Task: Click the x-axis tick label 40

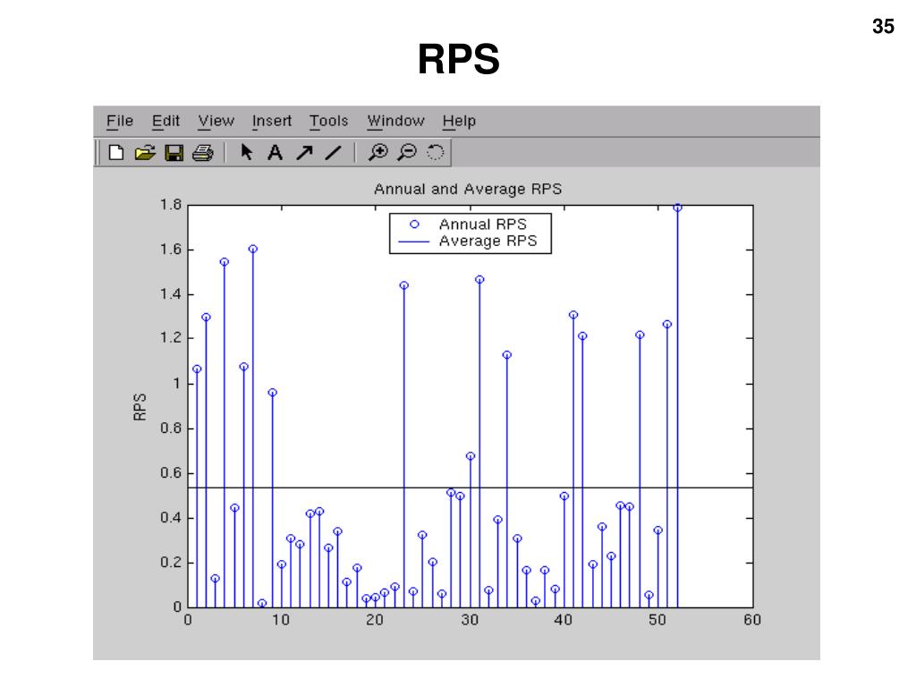Action: tap(564, 620)
